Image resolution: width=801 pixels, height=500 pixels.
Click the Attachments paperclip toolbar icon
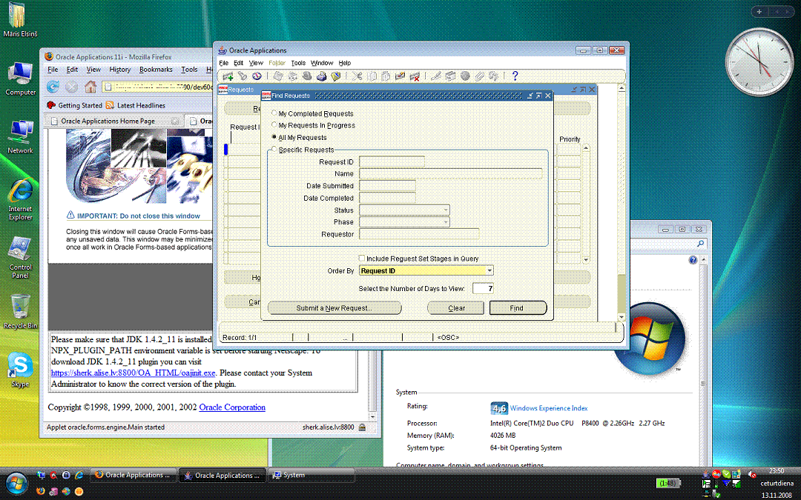(x=479, y=76)
